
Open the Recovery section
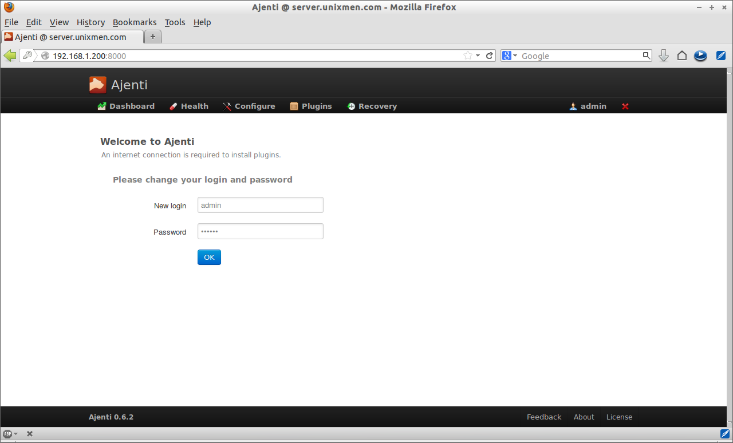pyautogui.click(x=372, y=106)
